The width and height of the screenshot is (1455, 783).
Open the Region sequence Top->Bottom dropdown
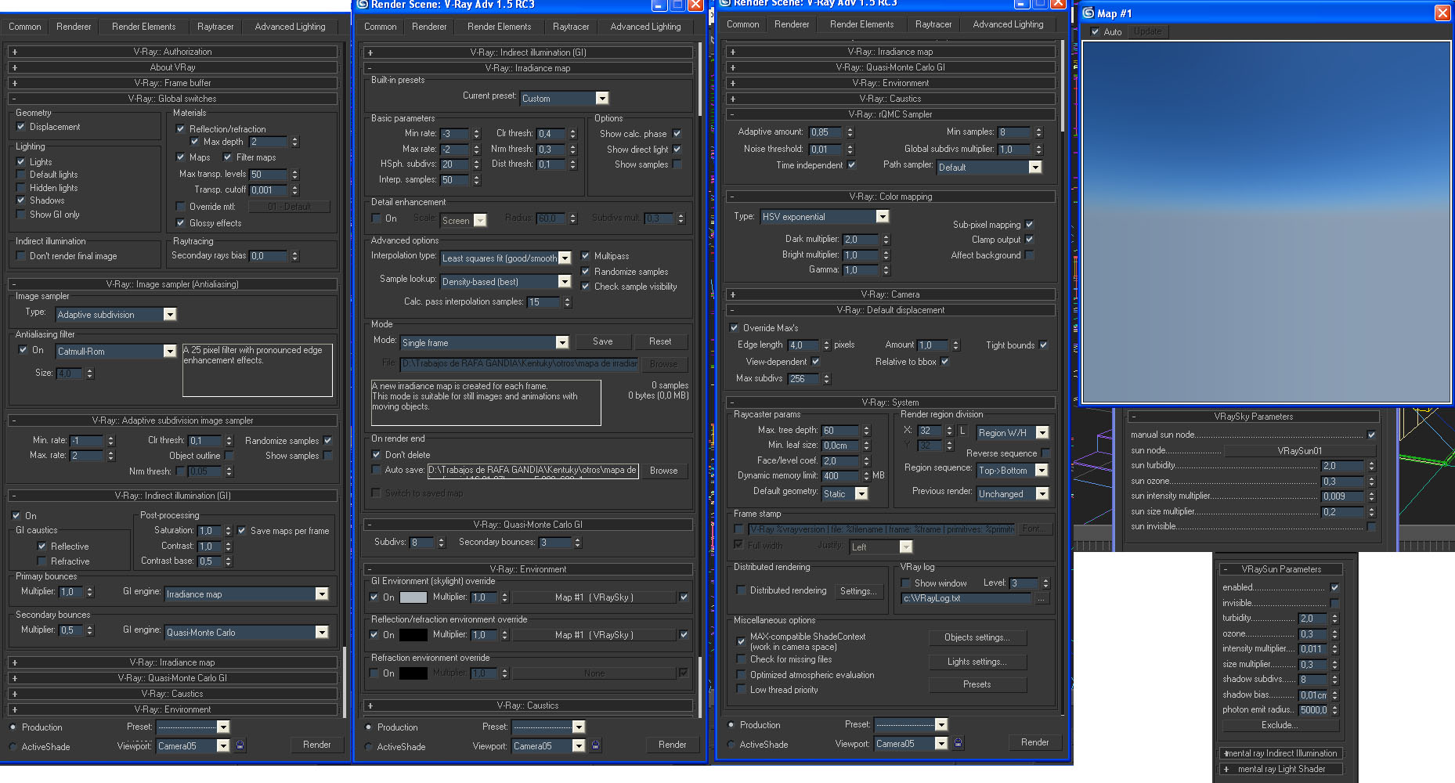[x=1012, y=471]
